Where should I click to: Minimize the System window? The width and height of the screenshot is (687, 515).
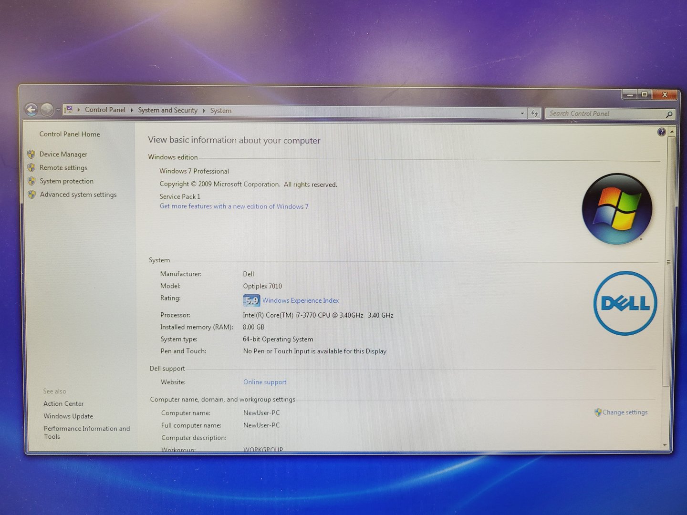[630, 95]
